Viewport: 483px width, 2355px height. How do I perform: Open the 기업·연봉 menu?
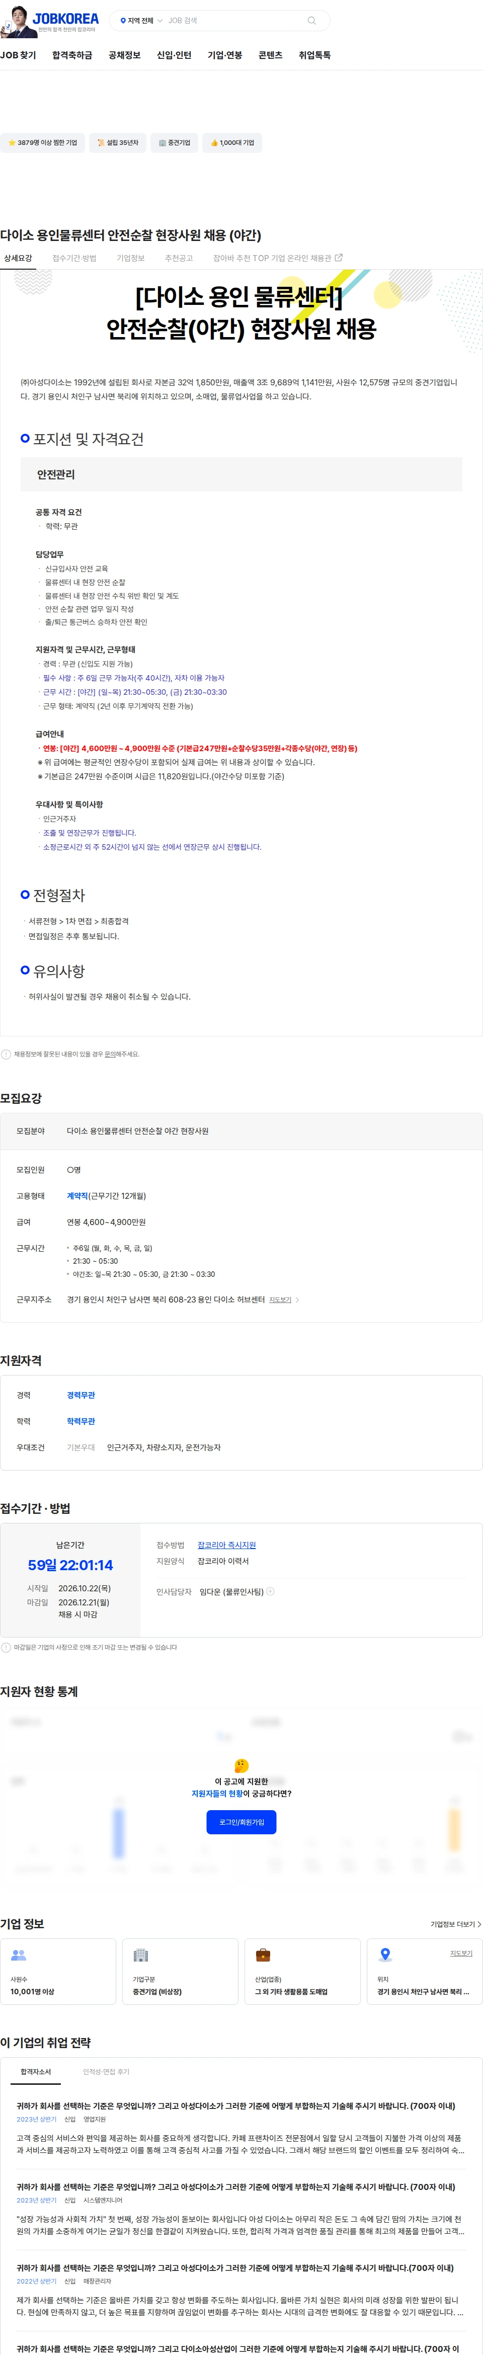[x=225, y=56]
